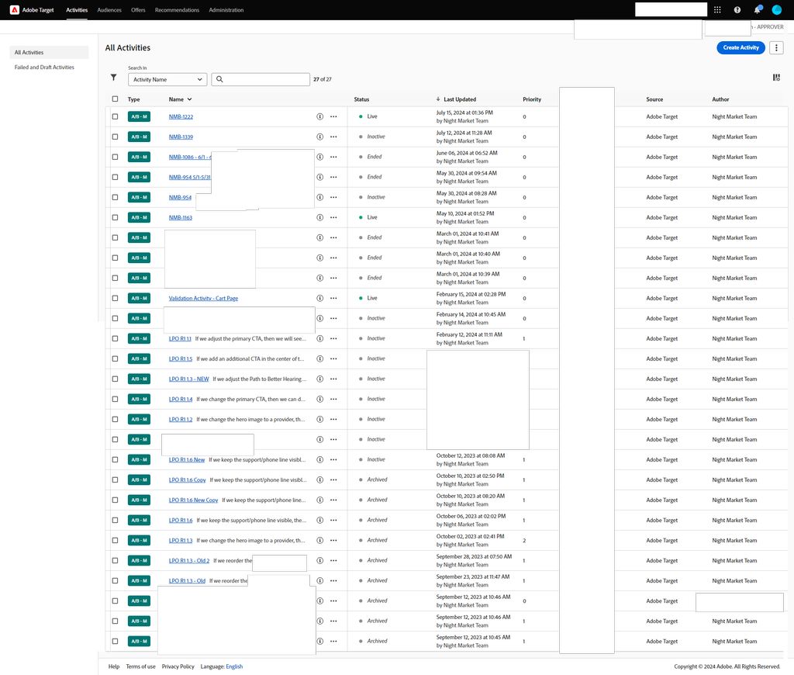The width and height of the screenshot is (794, 675).
Task: Open the kebab menu beside Create Activity
Action: [776, 48]
